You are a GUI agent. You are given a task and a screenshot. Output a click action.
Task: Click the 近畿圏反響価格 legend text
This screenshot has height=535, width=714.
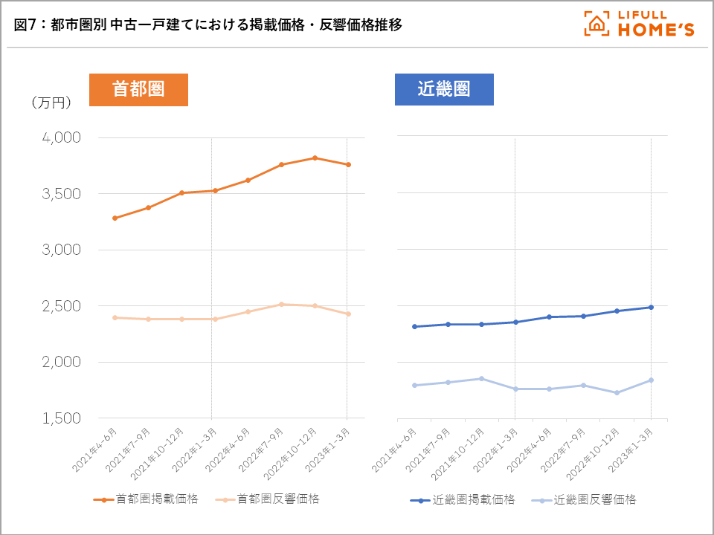[x=595, y=499]
